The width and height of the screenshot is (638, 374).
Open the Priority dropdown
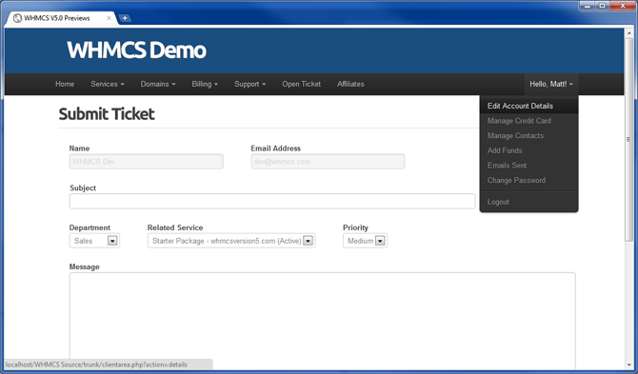click(365, 241)
